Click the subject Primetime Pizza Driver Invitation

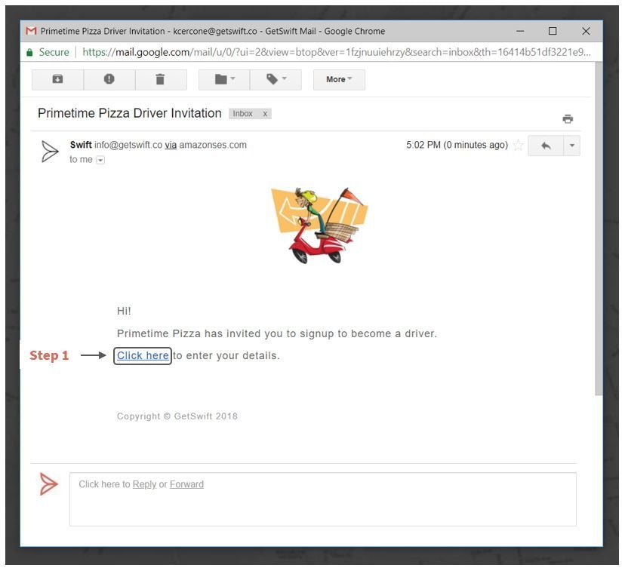[130, 113]
